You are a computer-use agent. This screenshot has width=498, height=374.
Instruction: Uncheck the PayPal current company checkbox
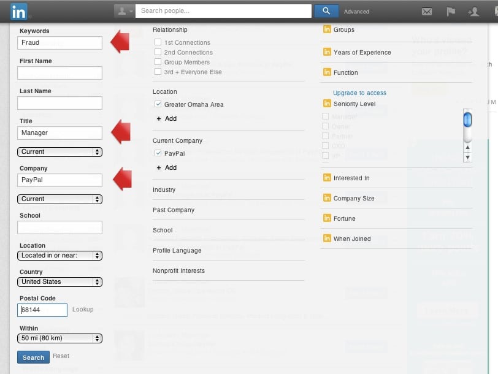[x=158, y=153]
